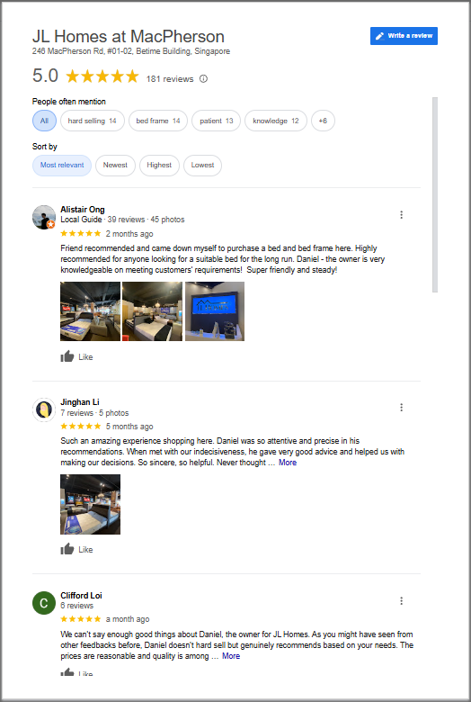The image size is (471, 702).
Task: Click Alistair Ong's profile avatar
Action: tap(44, 217)
